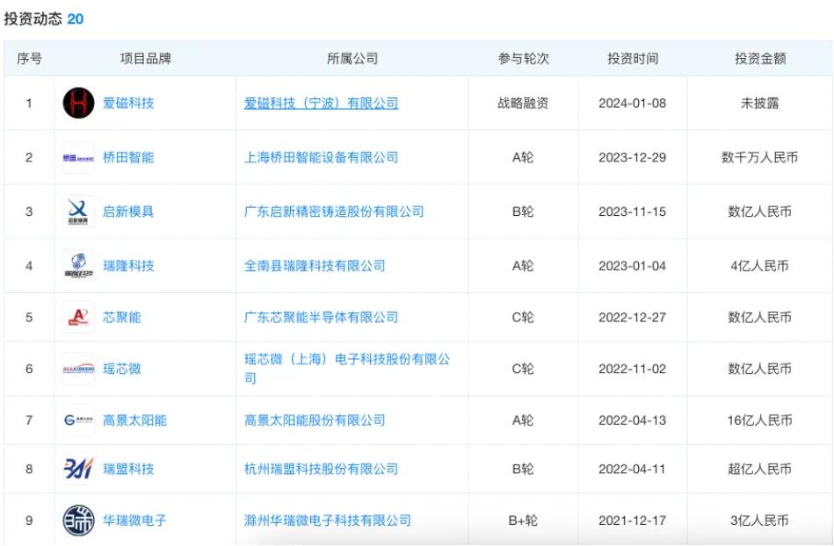Click the 爱磁科技 brand logo icon
Viewport: 834px width, 546px height.
[x=79, y=103]
